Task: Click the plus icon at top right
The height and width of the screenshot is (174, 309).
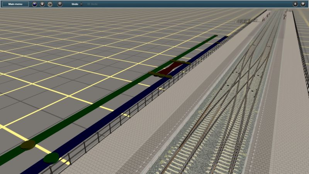Action: click(295, 4)
